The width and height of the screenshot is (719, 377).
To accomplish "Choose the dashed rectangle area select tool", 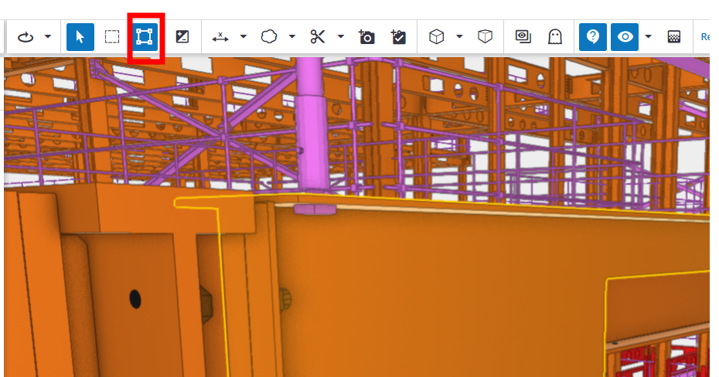I will coord(112,37).
